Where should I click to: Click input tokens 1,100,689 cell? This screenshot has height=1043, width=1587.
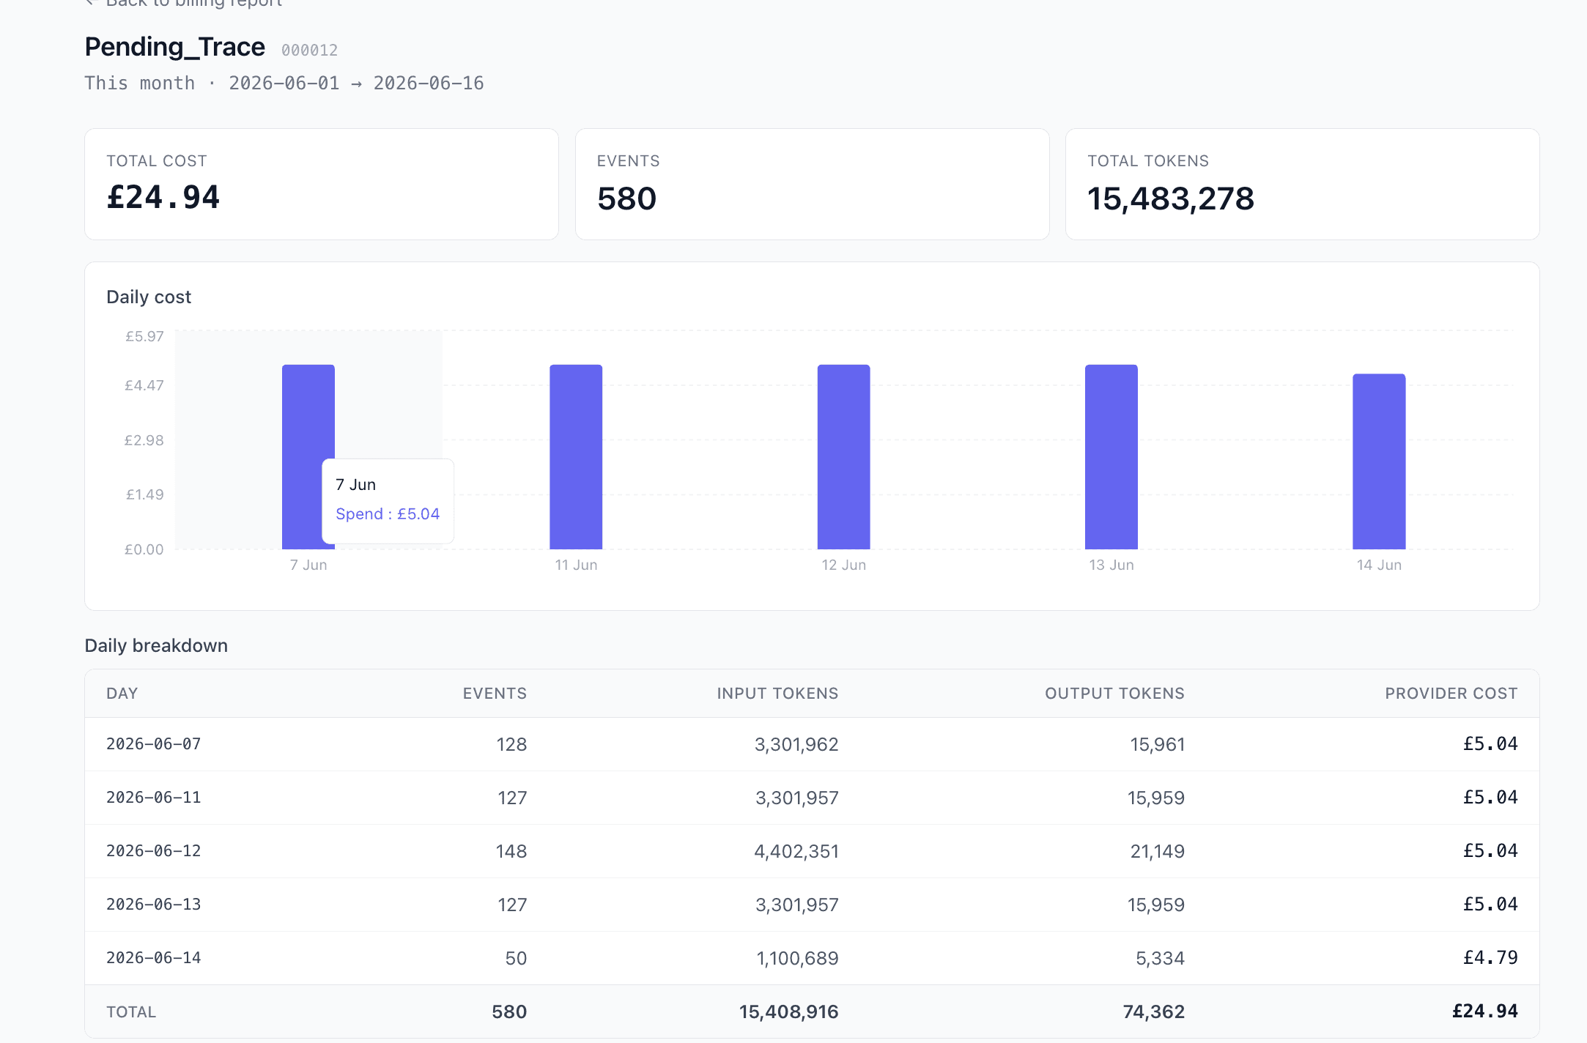pyautogui.click(x=797, y=958)
